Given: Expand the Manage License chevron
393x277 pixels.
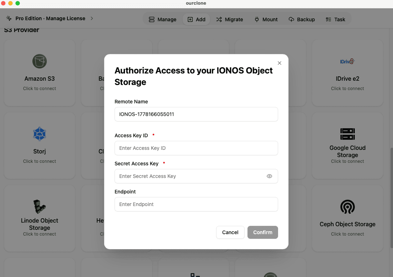Looking at the screenshot, I should click(x=92, y=18).
